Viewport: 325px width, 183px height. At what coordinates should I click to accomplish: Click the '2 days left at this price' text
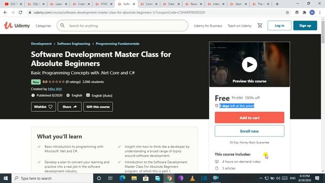tap(237, 106)
